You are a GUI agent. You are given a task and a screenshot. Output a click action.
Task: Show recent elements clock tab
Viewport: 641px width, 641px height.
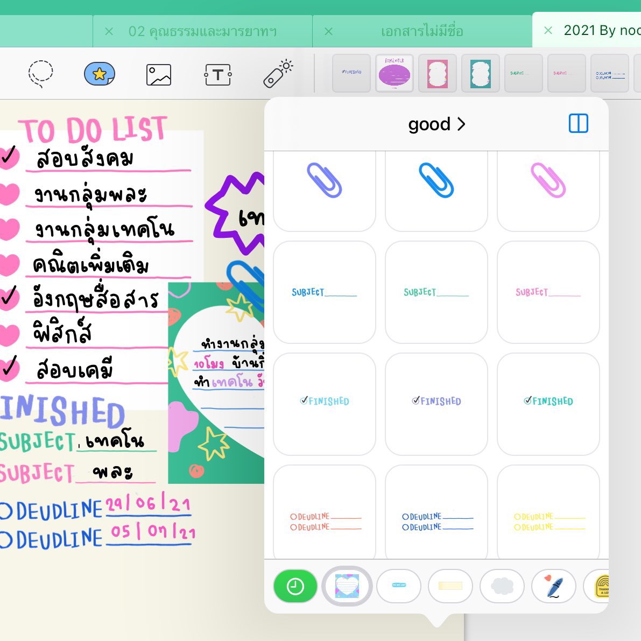point(295,586)
